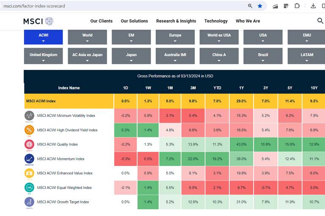Image resolution: width=325 pixels, height=216 pixels.
Task: Expand the China A dropdown
Action: pyautogui.click(x=219, y=56)
